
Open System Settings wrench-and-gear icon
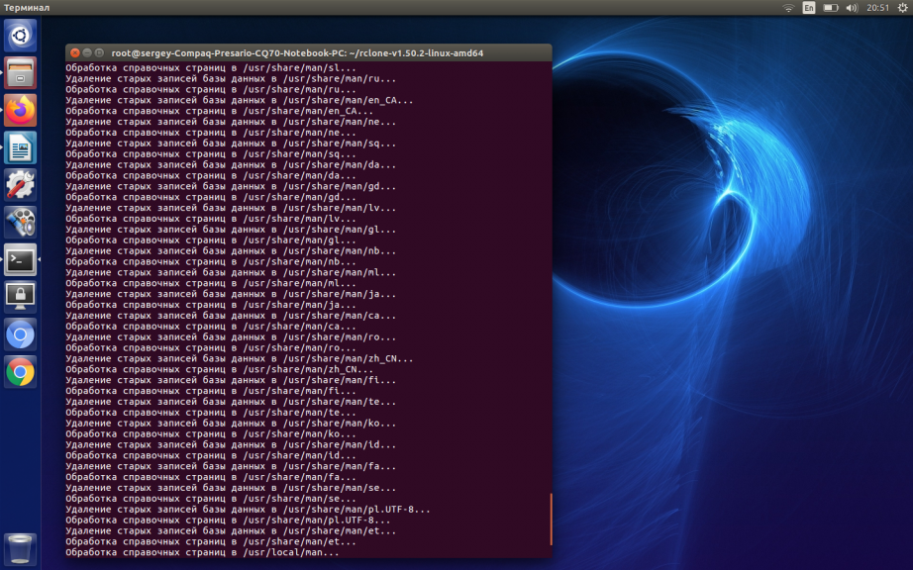(20, 184)
